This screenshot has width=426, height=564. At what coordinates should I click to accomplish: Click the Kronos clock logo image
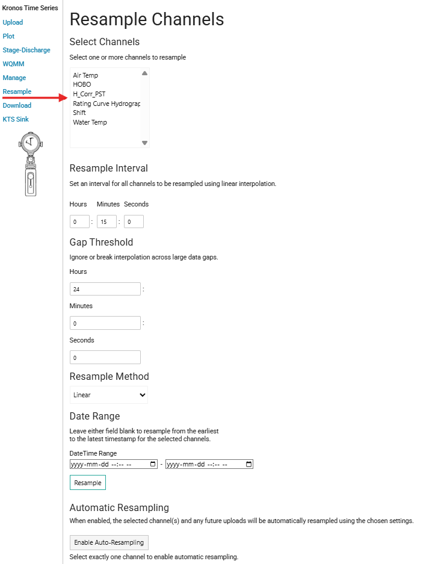tap(31, 164)
